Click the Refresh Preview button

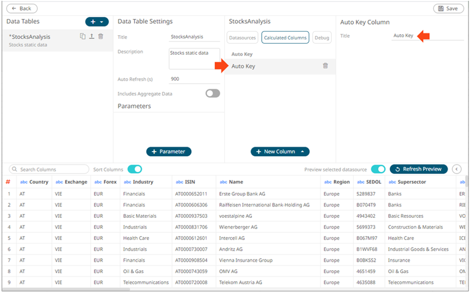(x=419, y=169)
